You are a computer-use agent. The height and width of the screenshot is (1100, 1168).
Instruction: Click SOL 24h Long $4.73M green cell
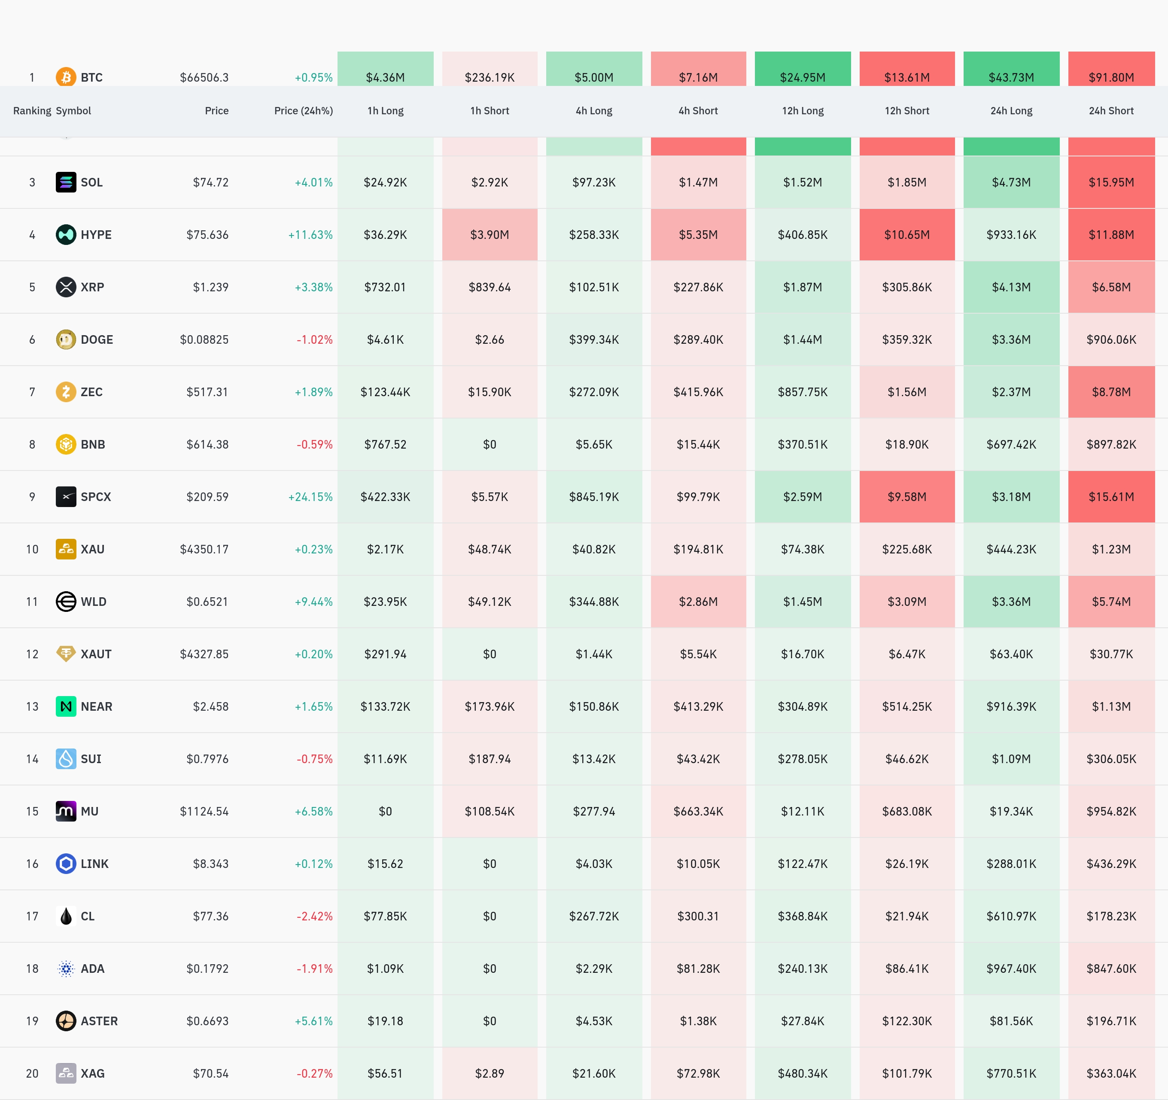1011,182
